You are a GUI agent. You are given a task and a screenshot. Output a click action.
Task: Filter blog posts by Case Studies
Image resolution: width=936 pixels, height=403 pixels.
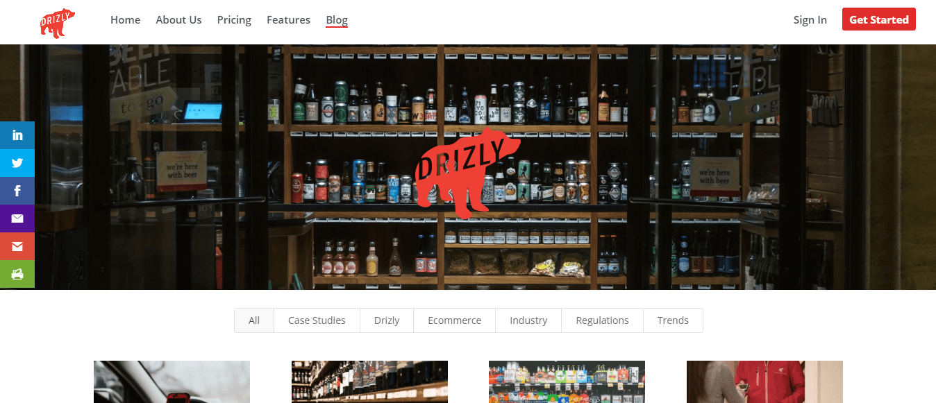coord(317,320)
